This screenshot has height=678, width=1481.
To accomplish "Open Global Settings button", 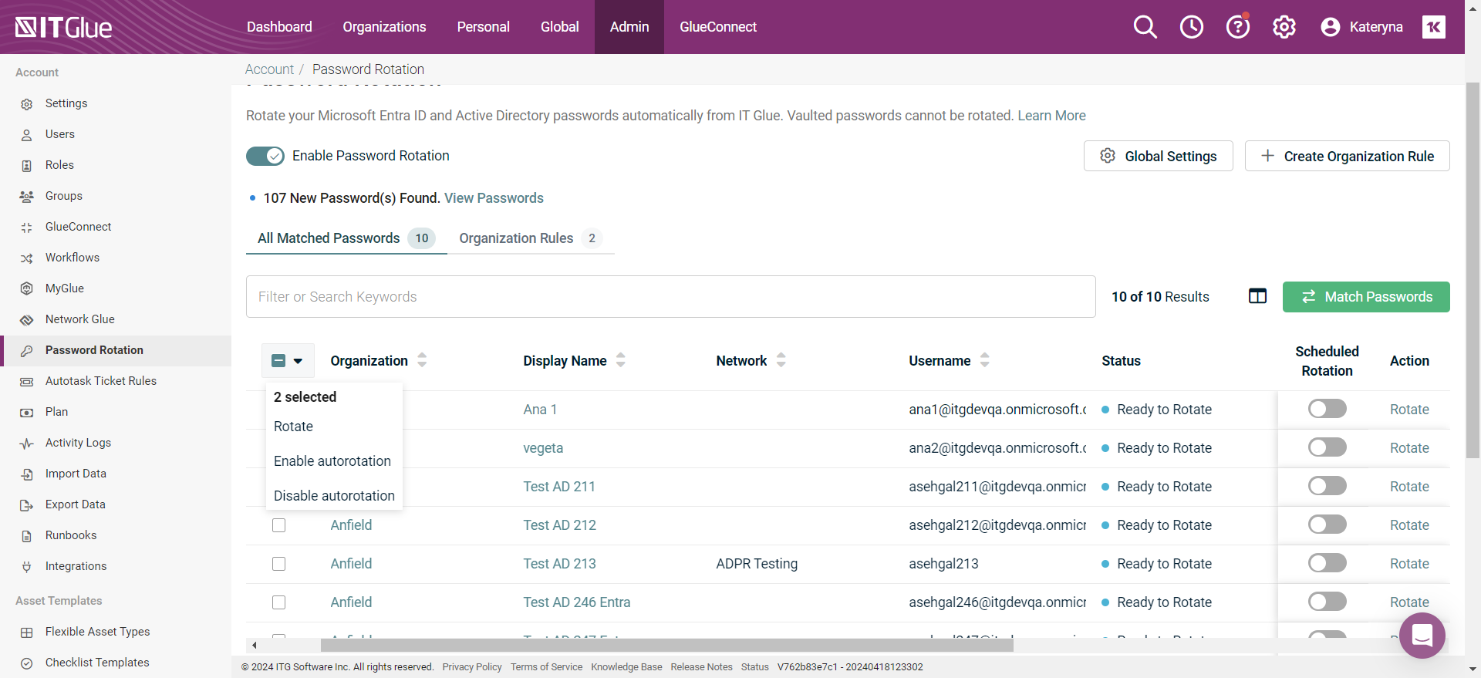I will (x=1158, y=156).
